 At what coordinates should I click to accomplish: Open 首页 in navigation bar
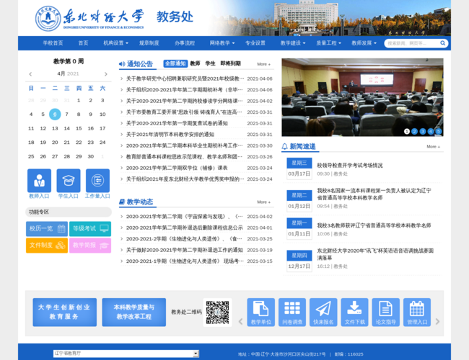coord(83,43)
